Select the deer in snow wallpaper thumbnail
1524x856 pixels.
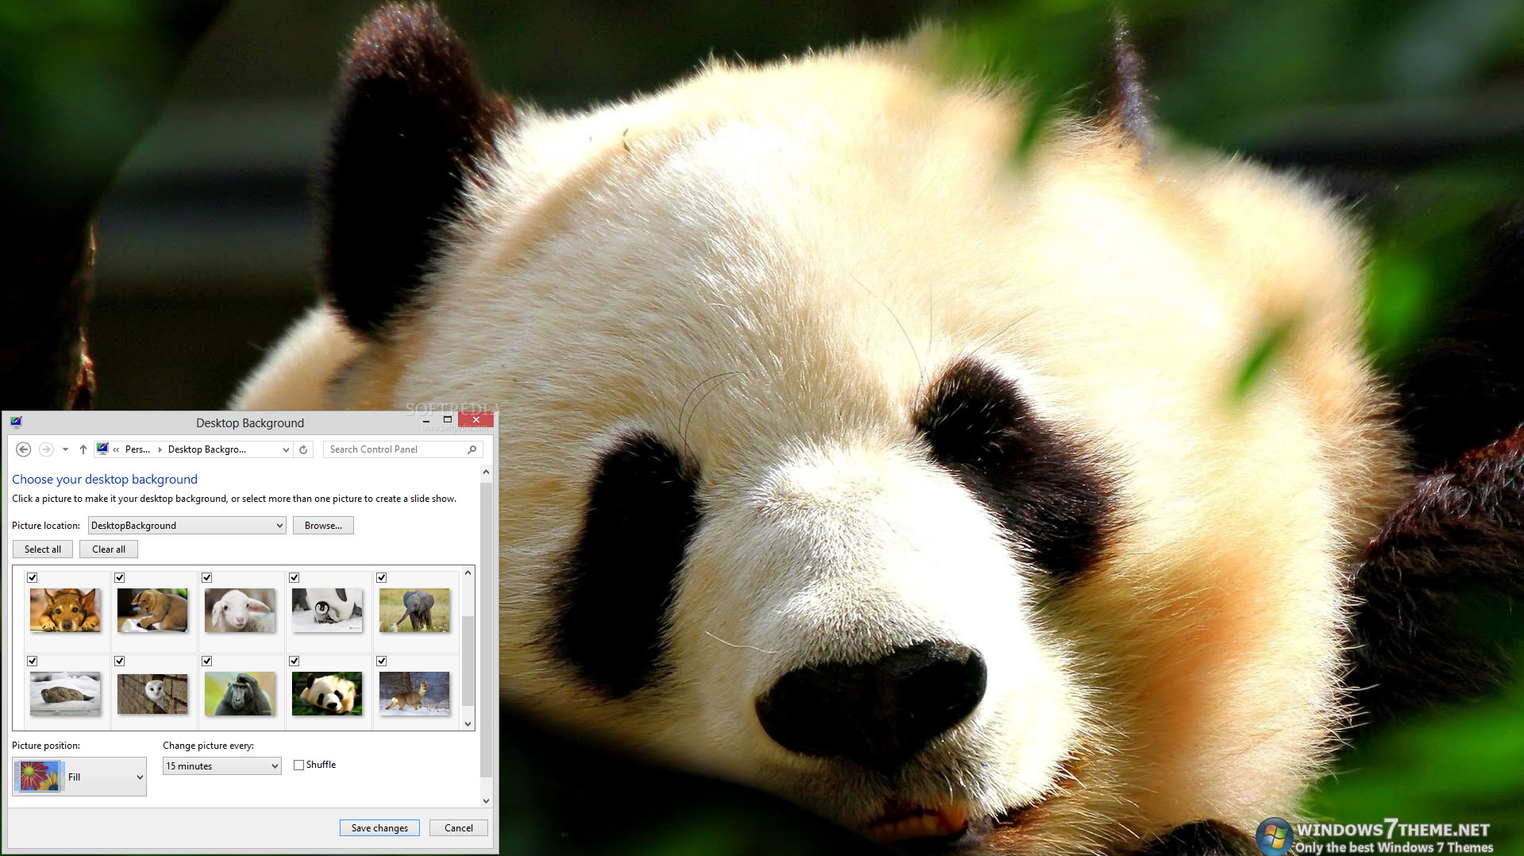click(414, 693)
